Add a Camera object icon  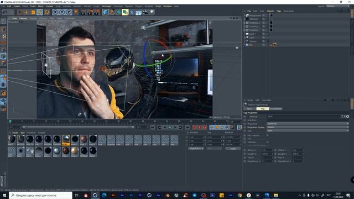pyautogui.click(x=145, y=12)
